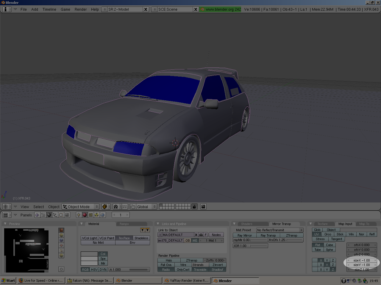The width and height of the screenshot is (381, 285).
Task: Toggle the Shadeless option
Action: (141, 238)
